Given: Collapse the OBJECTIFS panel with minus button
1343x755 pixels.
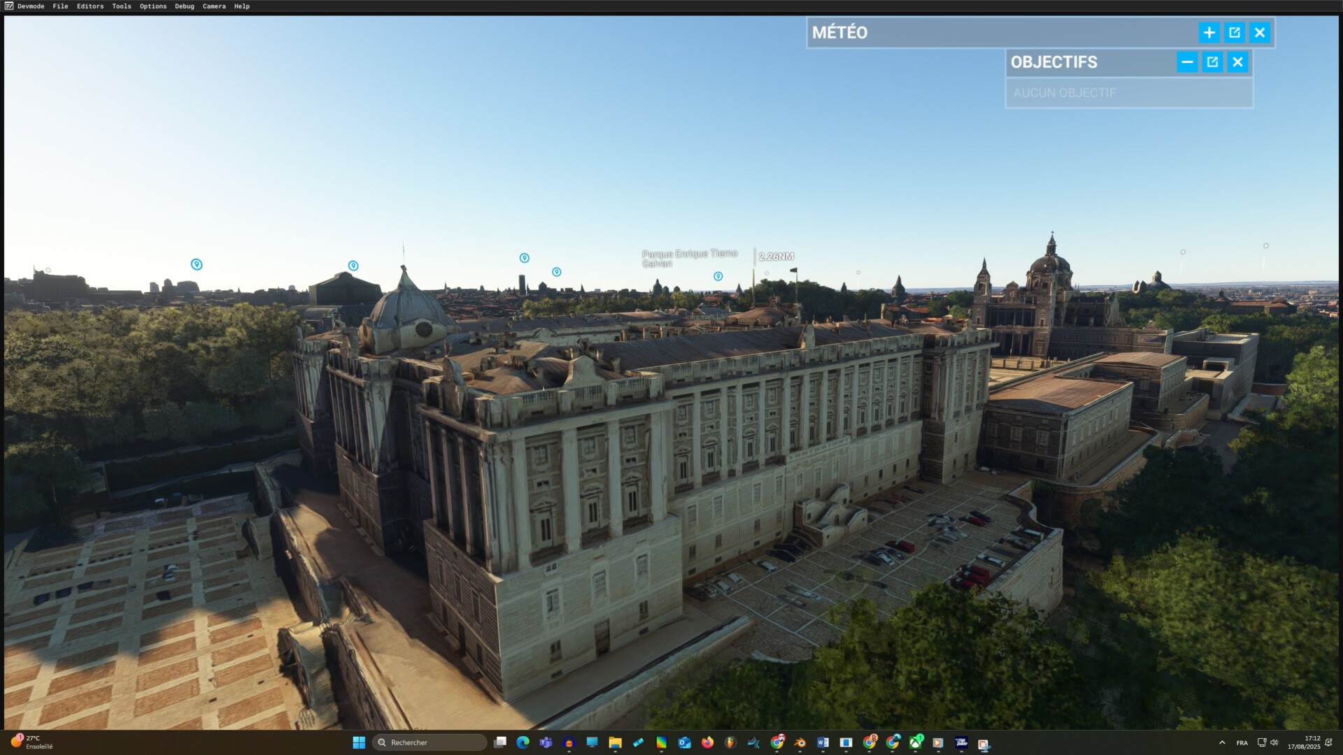Looking at the screenshot, I should tap(1187, 62).
